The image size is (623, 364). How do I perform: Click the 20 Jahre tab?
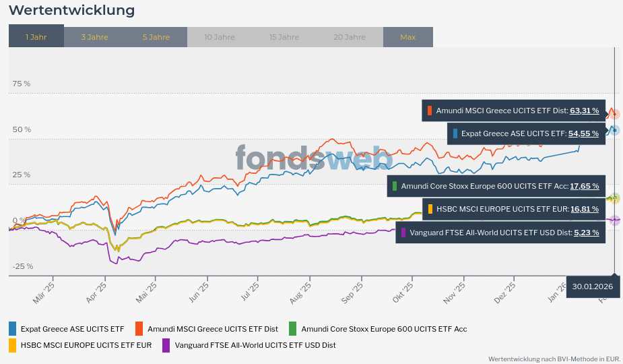click(x=350, y=37)
